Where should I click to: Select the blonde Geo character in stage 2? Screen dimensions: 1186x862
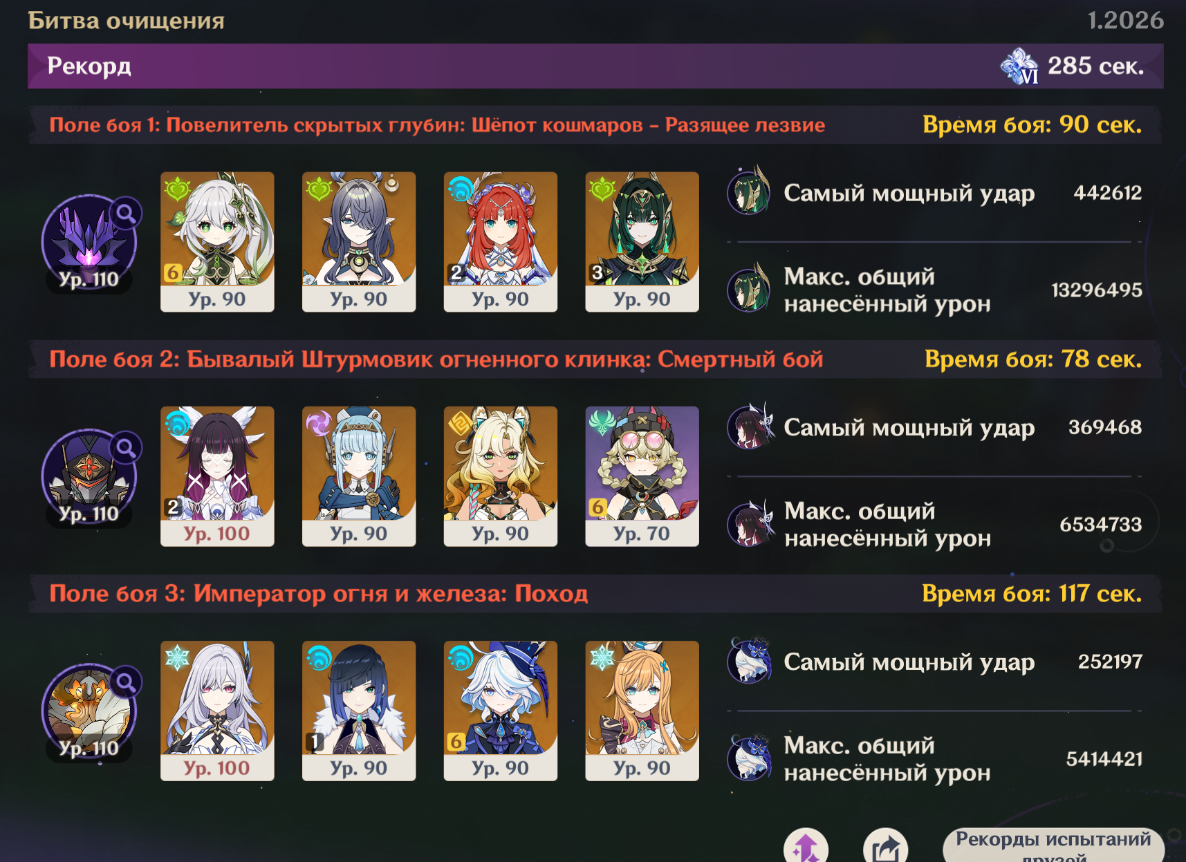coord(500,476)
